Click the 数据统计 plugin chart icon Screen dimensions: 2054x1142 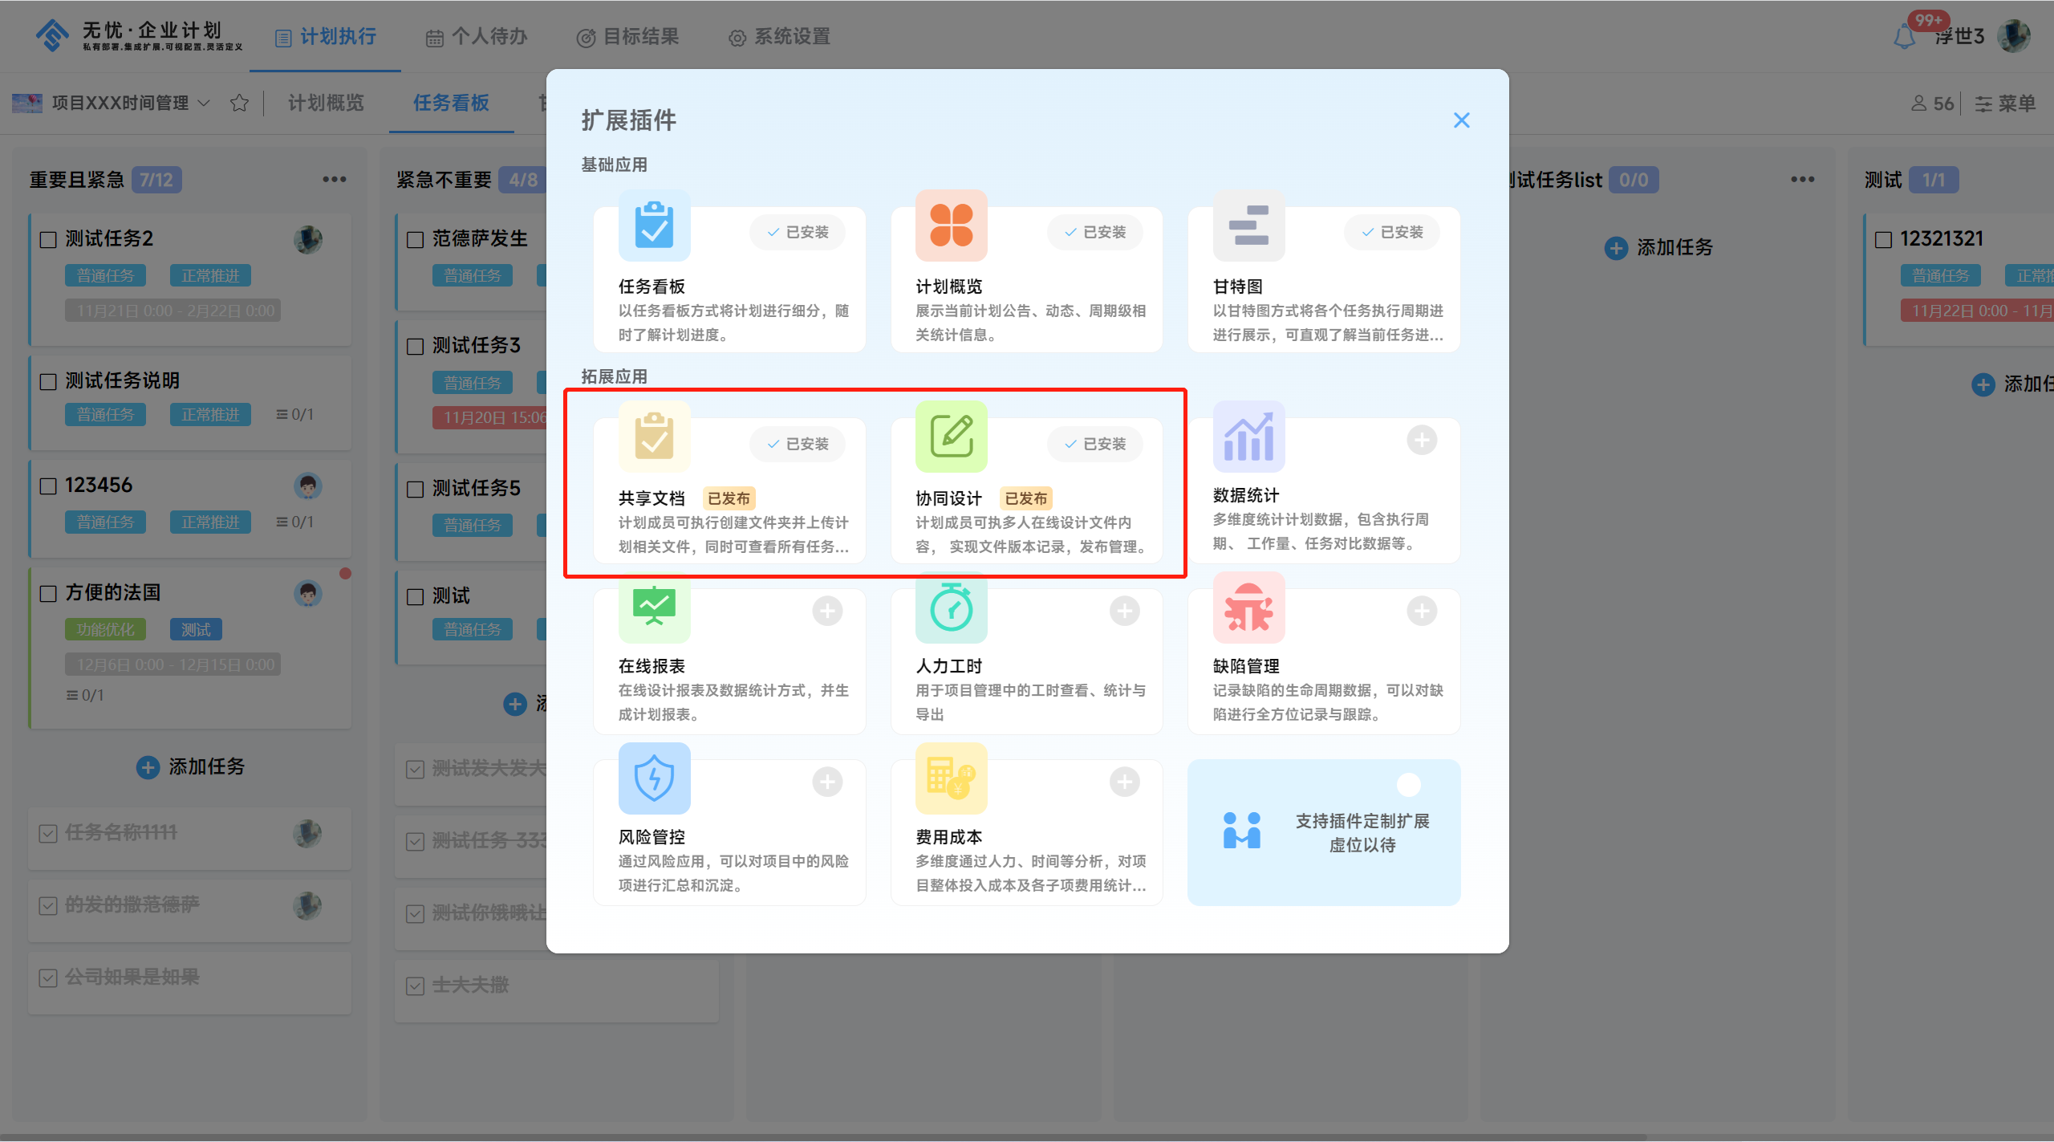(1248, 437)
